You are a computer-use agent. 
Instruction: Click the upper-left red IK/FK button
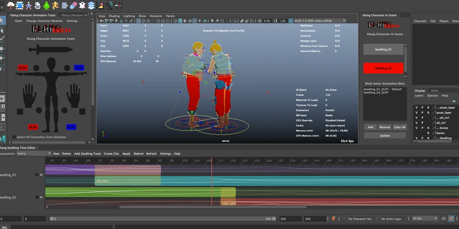[23, 68]
